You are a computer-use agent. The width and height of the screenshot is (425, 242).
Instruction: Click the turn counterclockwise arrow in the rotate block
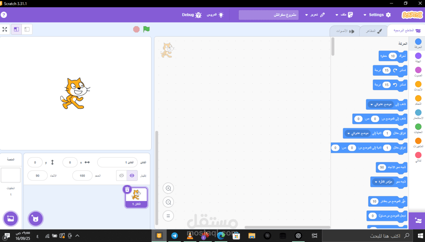(x=395, y=85)
